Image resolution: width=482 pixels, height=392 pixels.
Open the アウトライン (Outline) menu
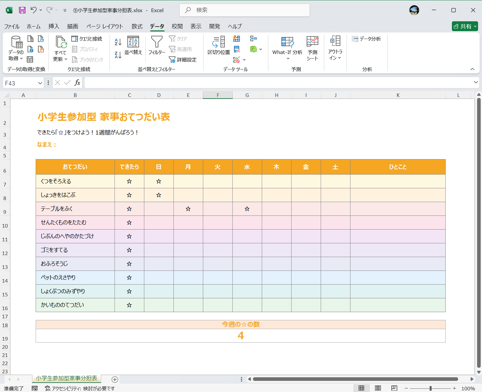coord(335,48)
